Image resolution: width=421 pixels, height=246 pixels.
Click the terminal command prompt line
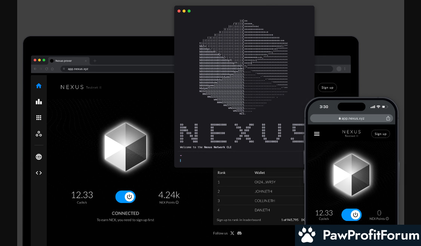[241, 160]
